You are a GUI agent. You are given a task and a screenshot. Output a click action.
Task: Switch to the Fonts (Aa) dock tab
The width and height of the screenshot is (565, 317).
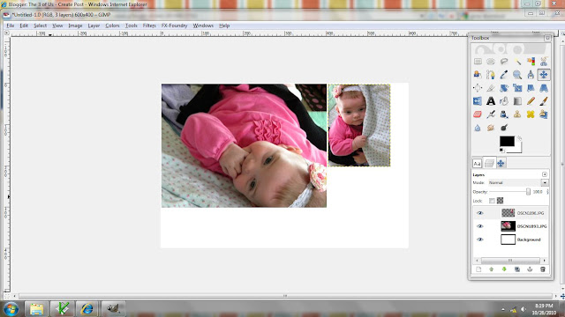click(477, 164)
